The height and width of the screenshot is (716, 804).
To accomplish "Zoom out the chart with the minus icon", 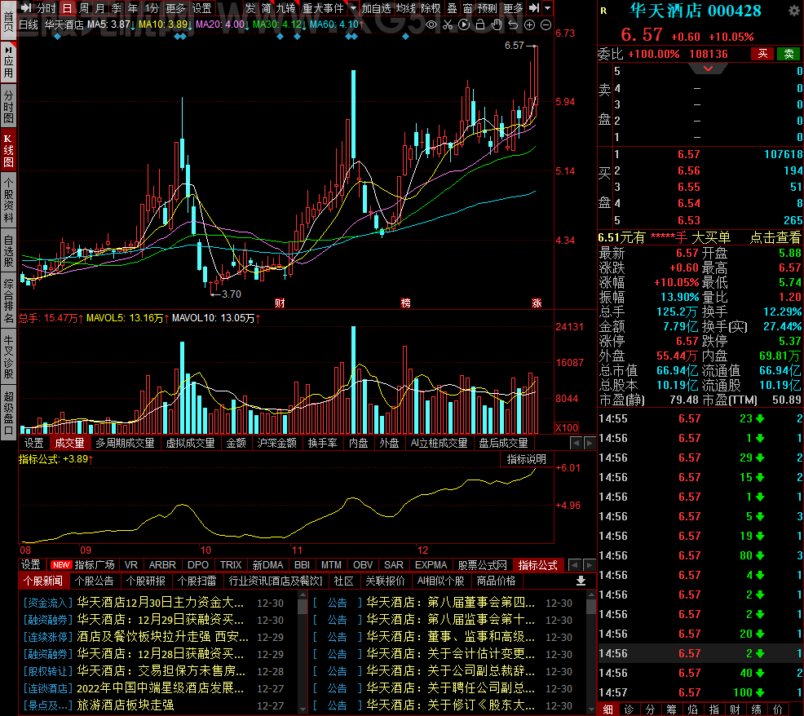I will click(x=546, y=24).
